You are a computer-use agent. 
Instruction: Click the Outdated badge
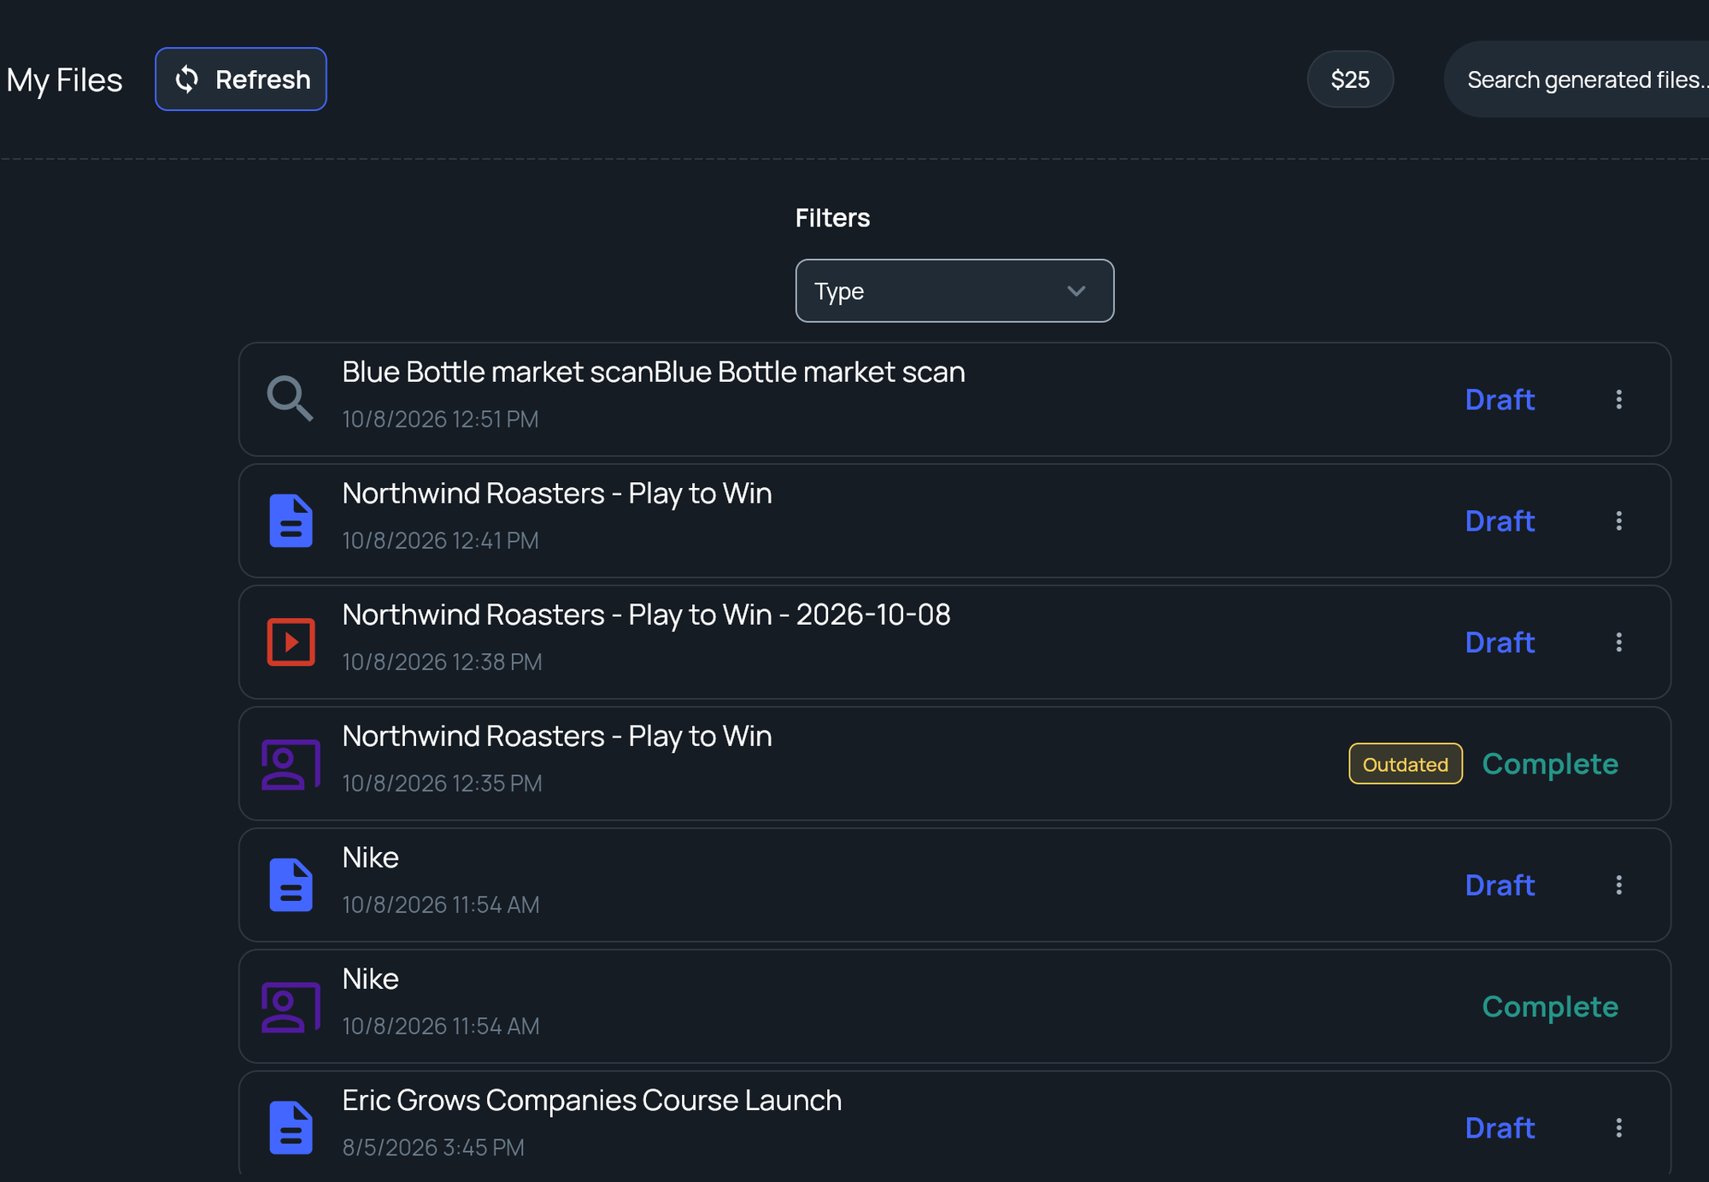coord(1406,764)
